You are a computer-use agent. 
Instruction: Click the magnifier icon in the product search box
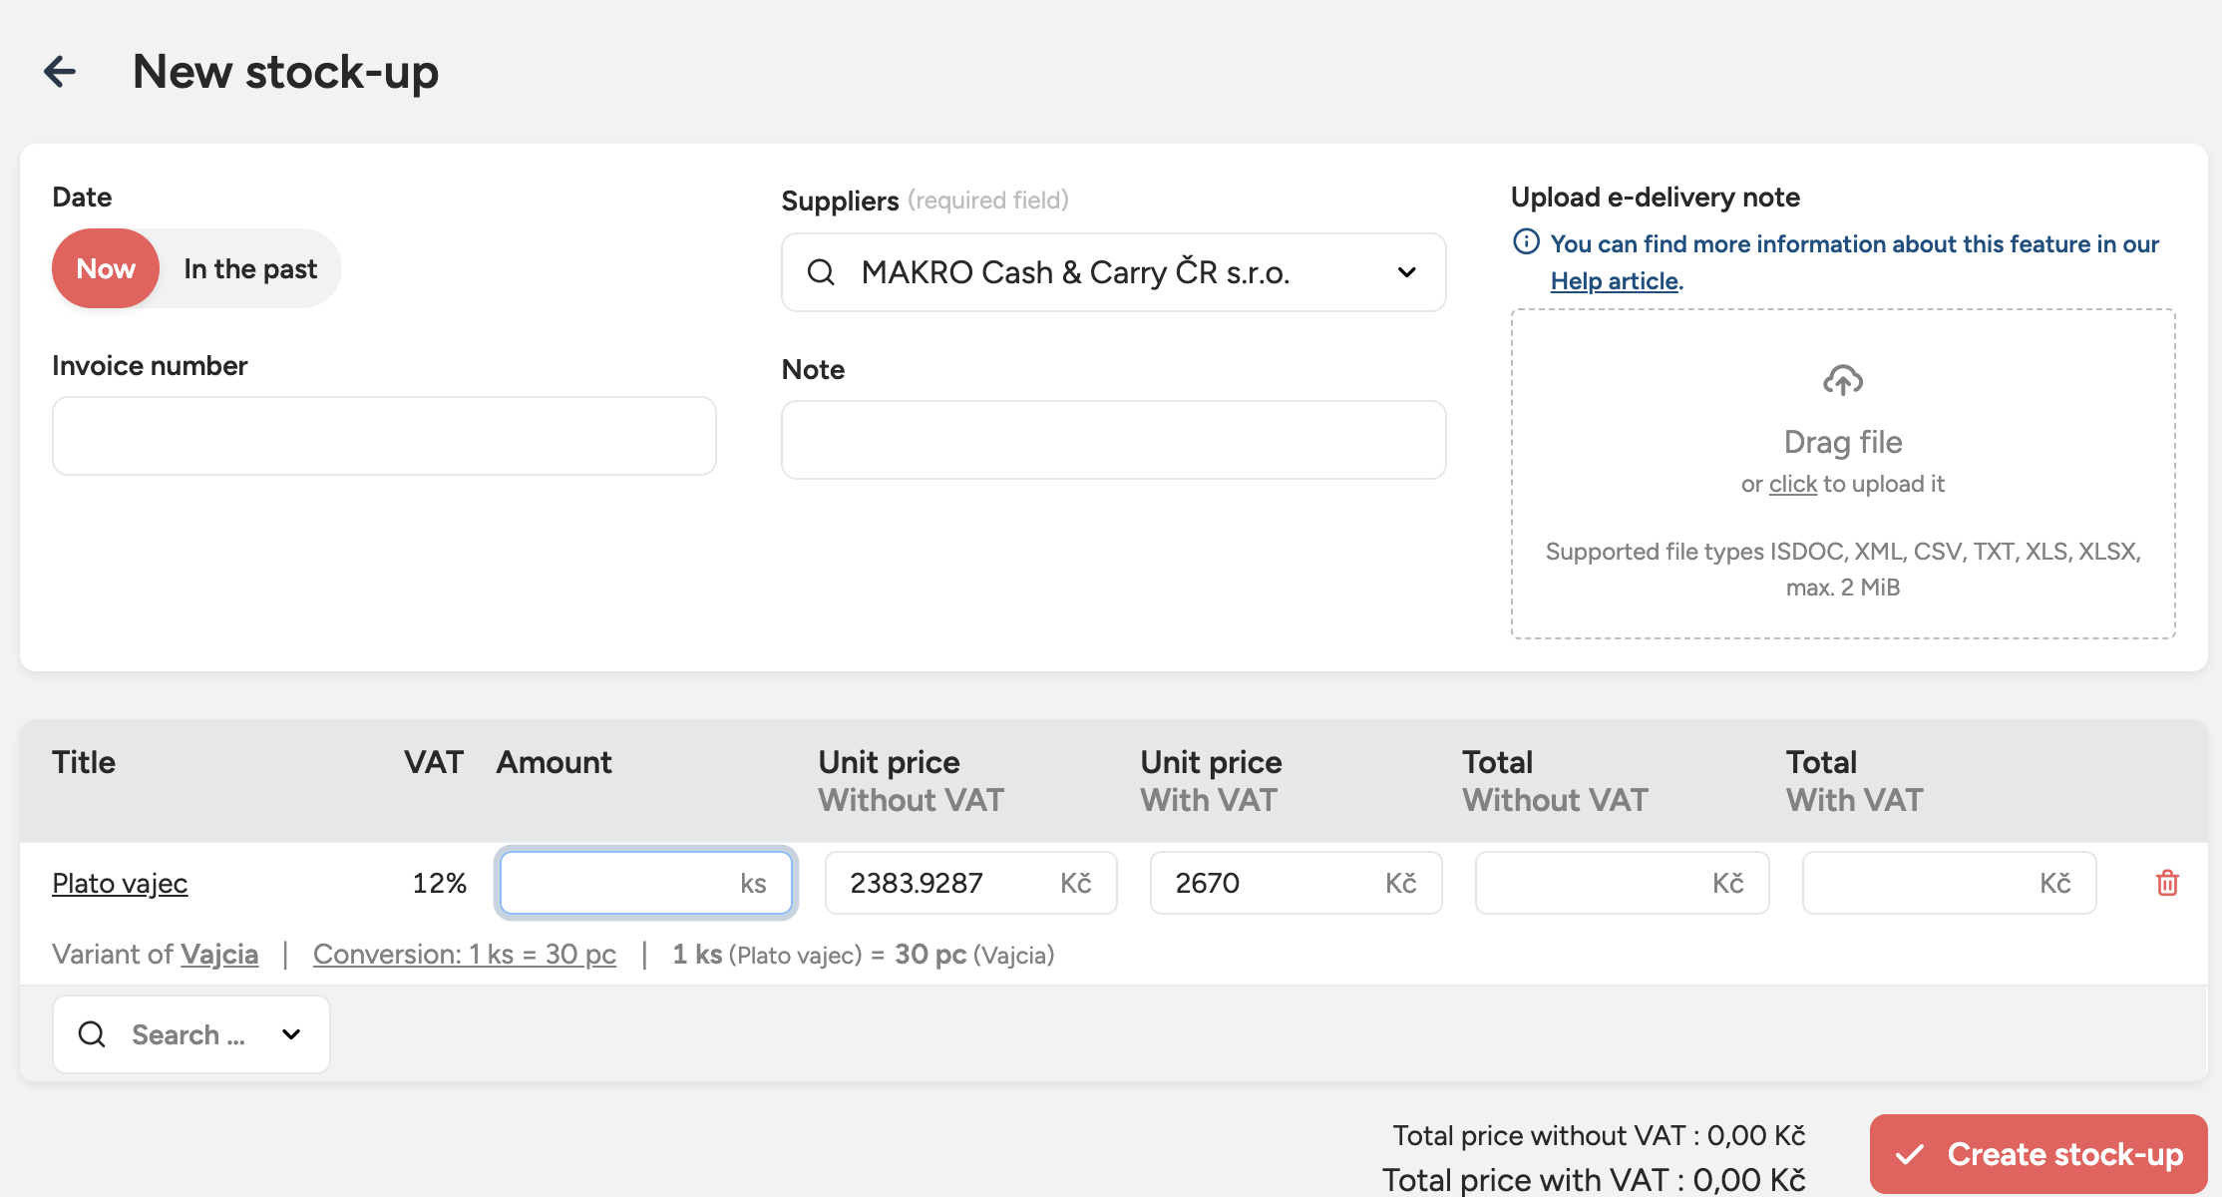coord(92,1034)
